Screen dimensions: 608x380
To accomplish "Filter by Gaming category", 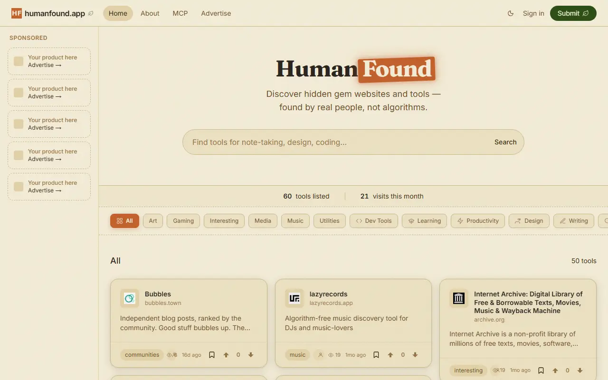I will [183, 221].
